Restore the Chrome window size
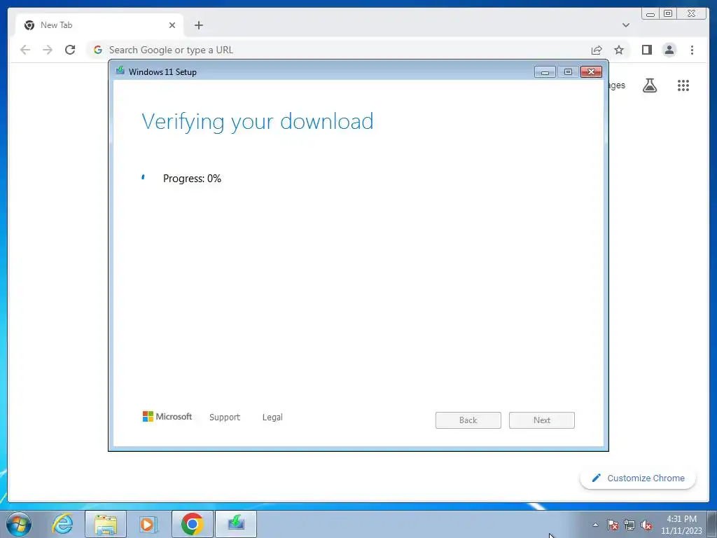 tap(668, 14)
